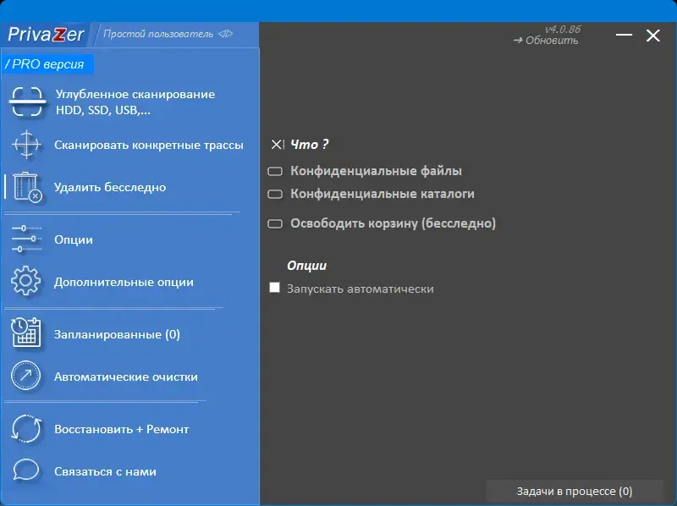Select the deep scan HDD/SSD icon
The height and width of the screenshot is (506, 677).
(26, 101)
